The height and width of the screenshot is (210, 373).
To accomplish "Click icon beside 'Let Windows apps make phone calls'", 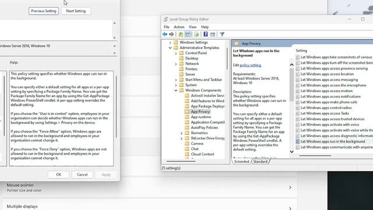I will [x=297, y=102].
